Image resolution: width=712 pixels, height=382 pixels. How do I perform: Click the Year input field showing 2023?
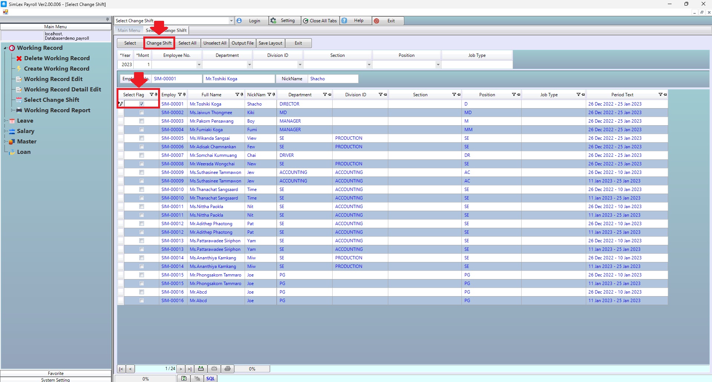[x=126, y=65]
